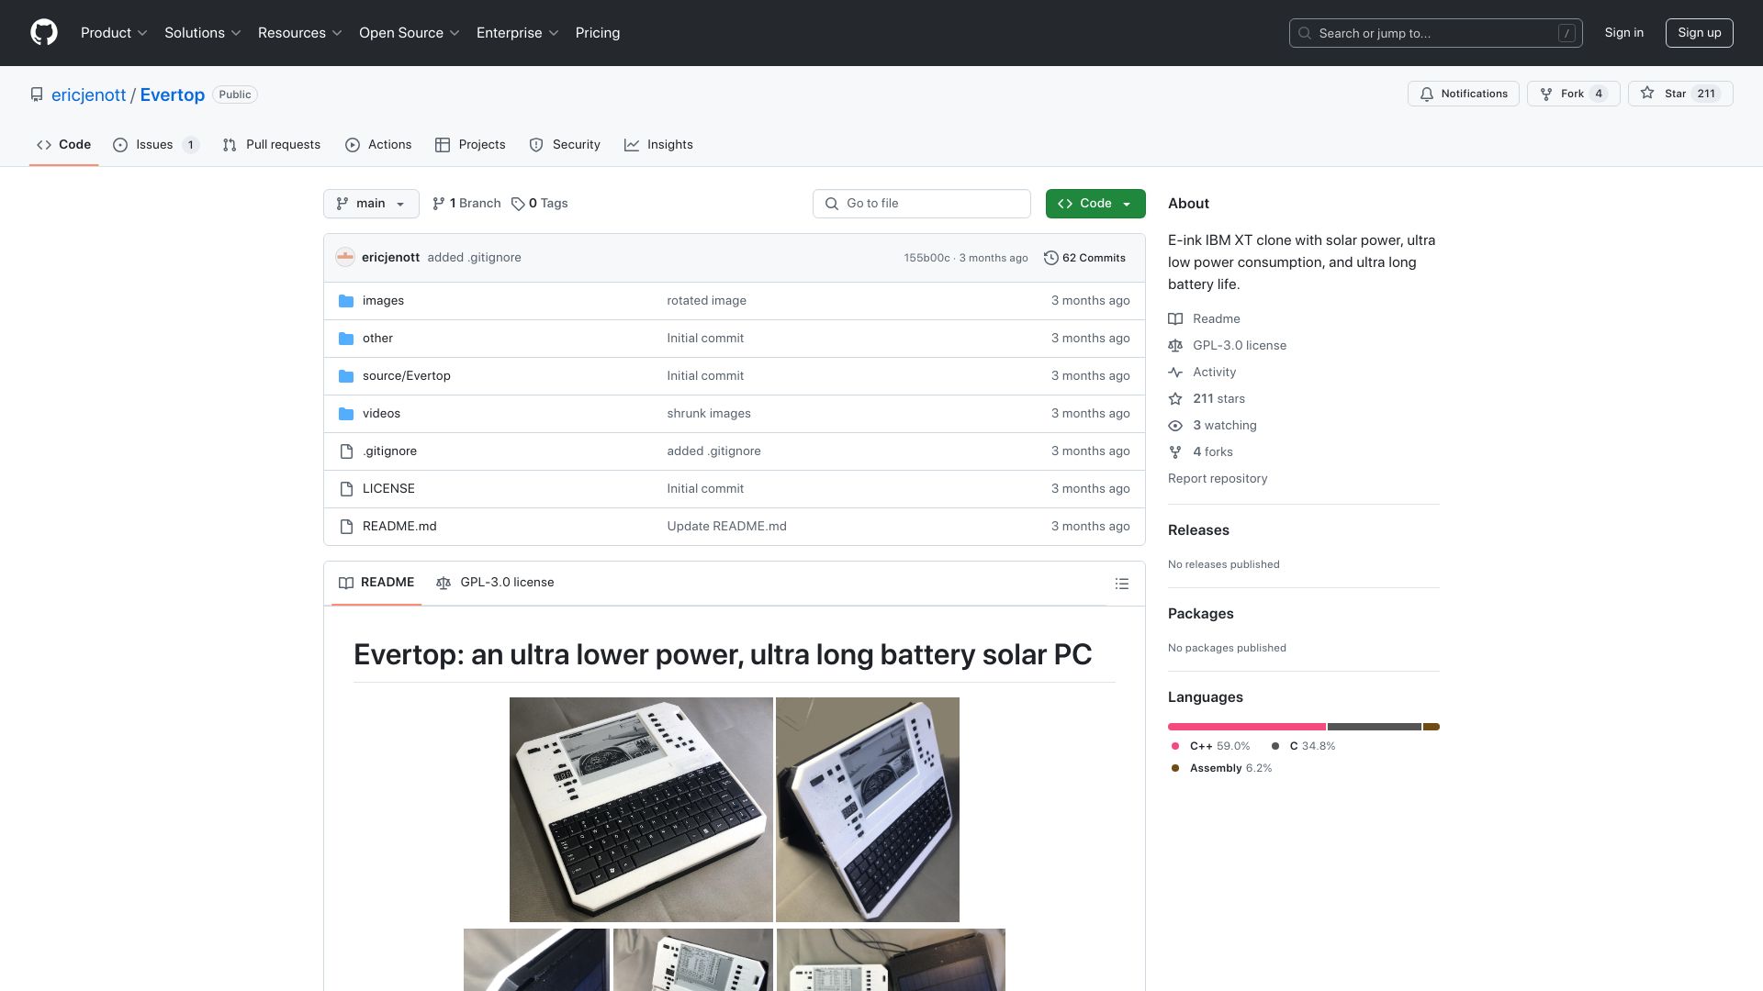This screenshot has width=1763, height=991.
Task: Click the Assembly brown language bar segment
Action: (1432, 727)
